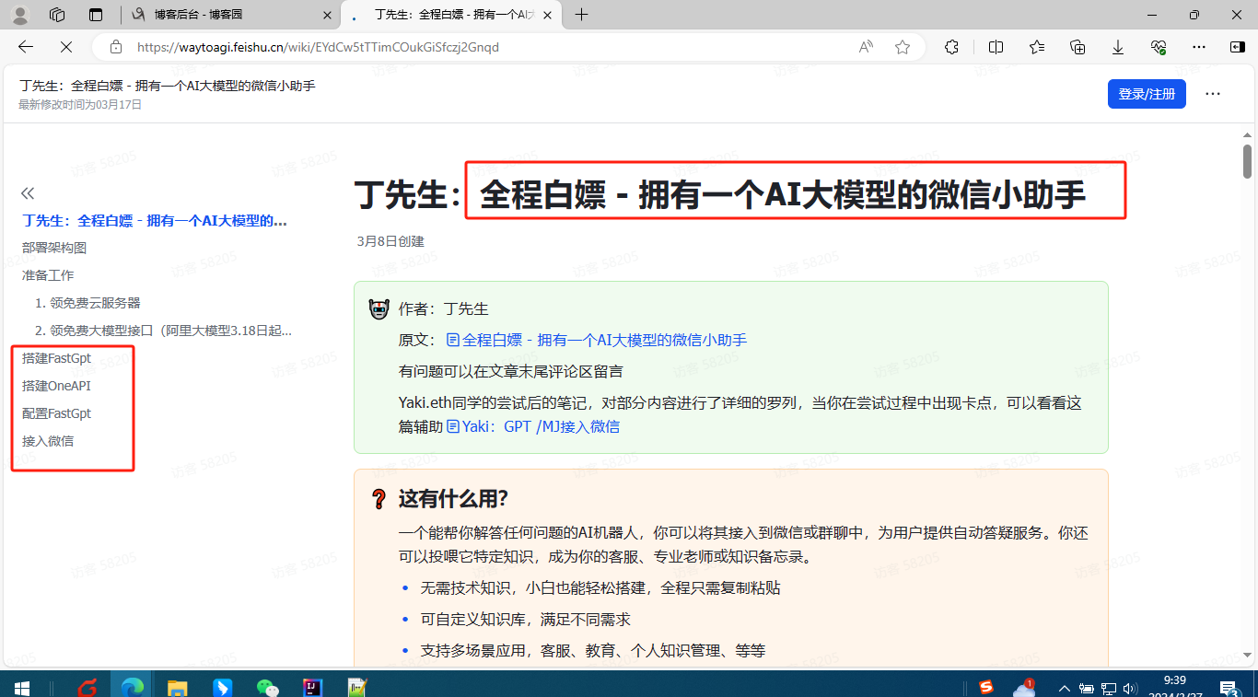This screenshot has height=697, width=1258.
Task: View site information lock icon
Action: pyautogui.click(x=115, y=47)
